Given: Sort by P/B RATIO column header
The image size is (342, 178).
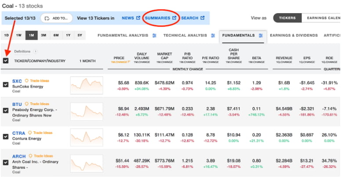Looking at the screenshot, I should [187, 56].
